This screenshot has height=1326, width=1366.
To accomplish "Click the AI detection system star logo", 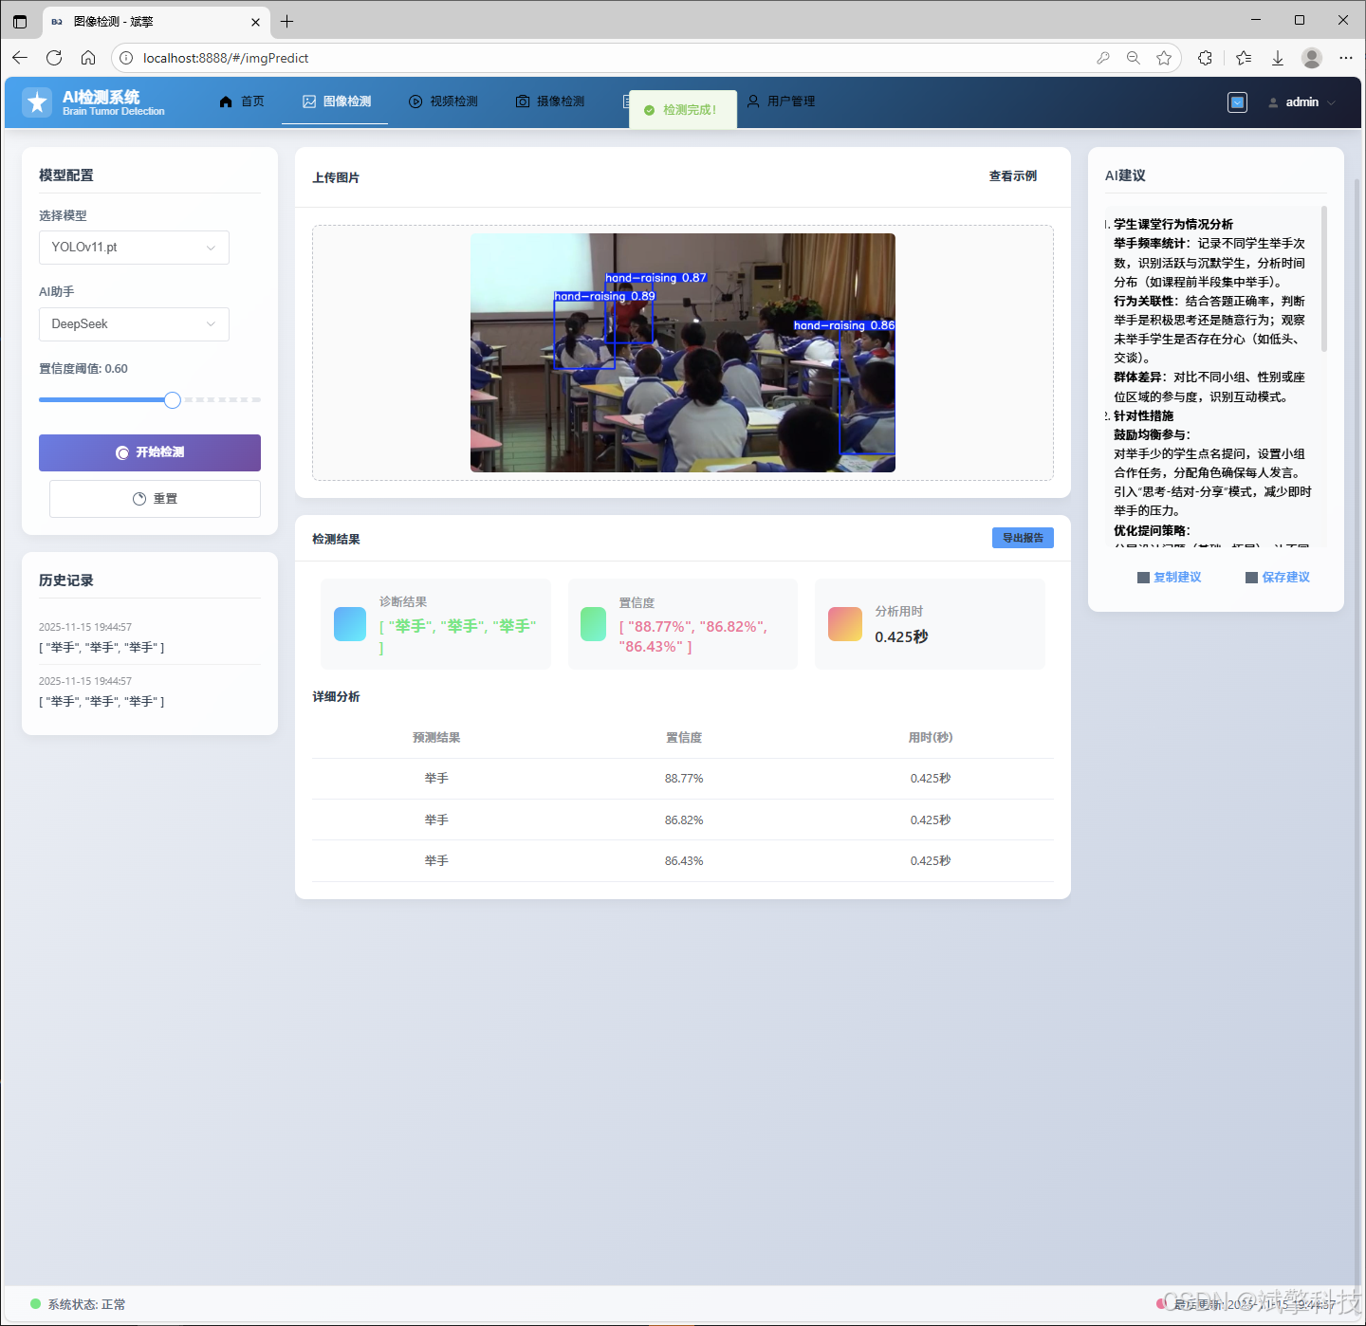I will click(x=37, y=102).
